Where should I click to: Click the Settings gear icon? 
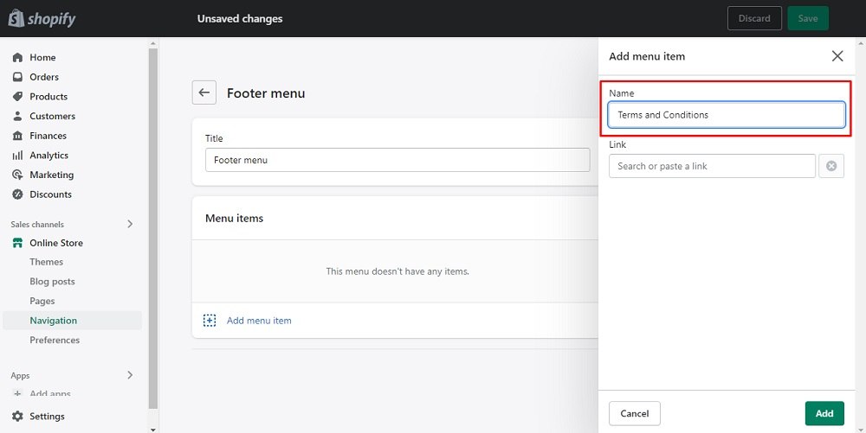(x=17, y=417)
